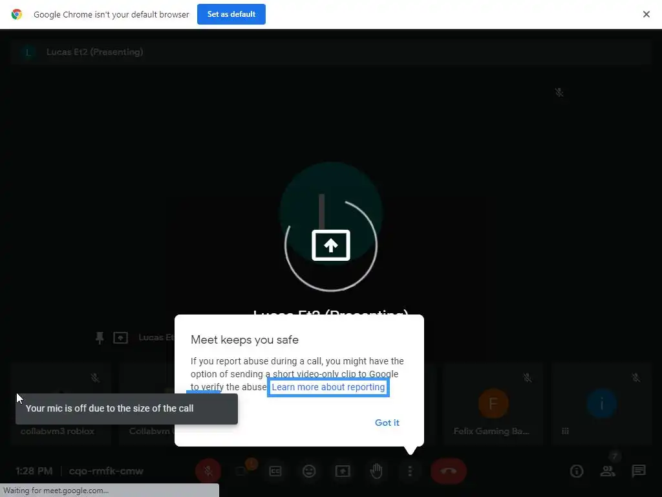Show the participants list
Image resolution: width=662 pixels, height=497 pixels.
[608, 471]
